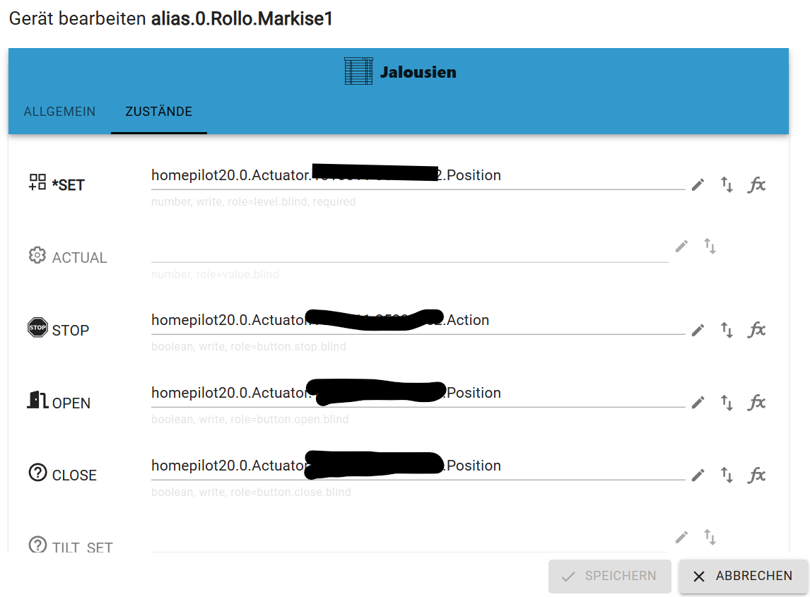
Task: Open the fx function editor for SET
Action: click(x=756, y=185)
